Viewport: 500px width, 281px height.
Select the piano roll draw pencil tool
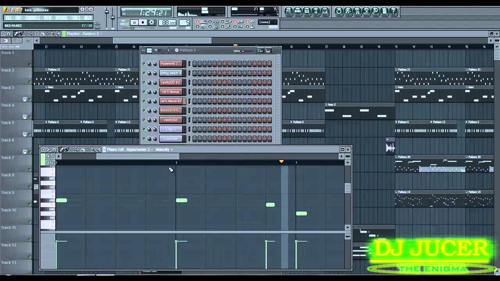[61, 149]
